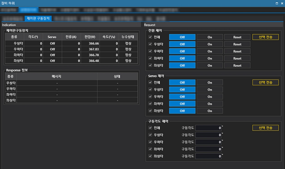The width and height of the screenshot is (285, 169).
Task: Turn 좌상타 power Off
Action: click(x=182, y=65)
